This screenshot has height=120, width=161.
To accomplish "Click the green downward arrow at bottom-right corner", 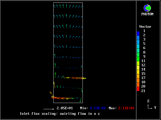I will coord(80,100).
